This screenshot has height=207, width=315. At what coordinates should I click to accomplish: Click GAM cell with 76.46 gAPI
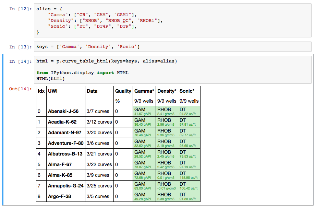tap(144, 133)
